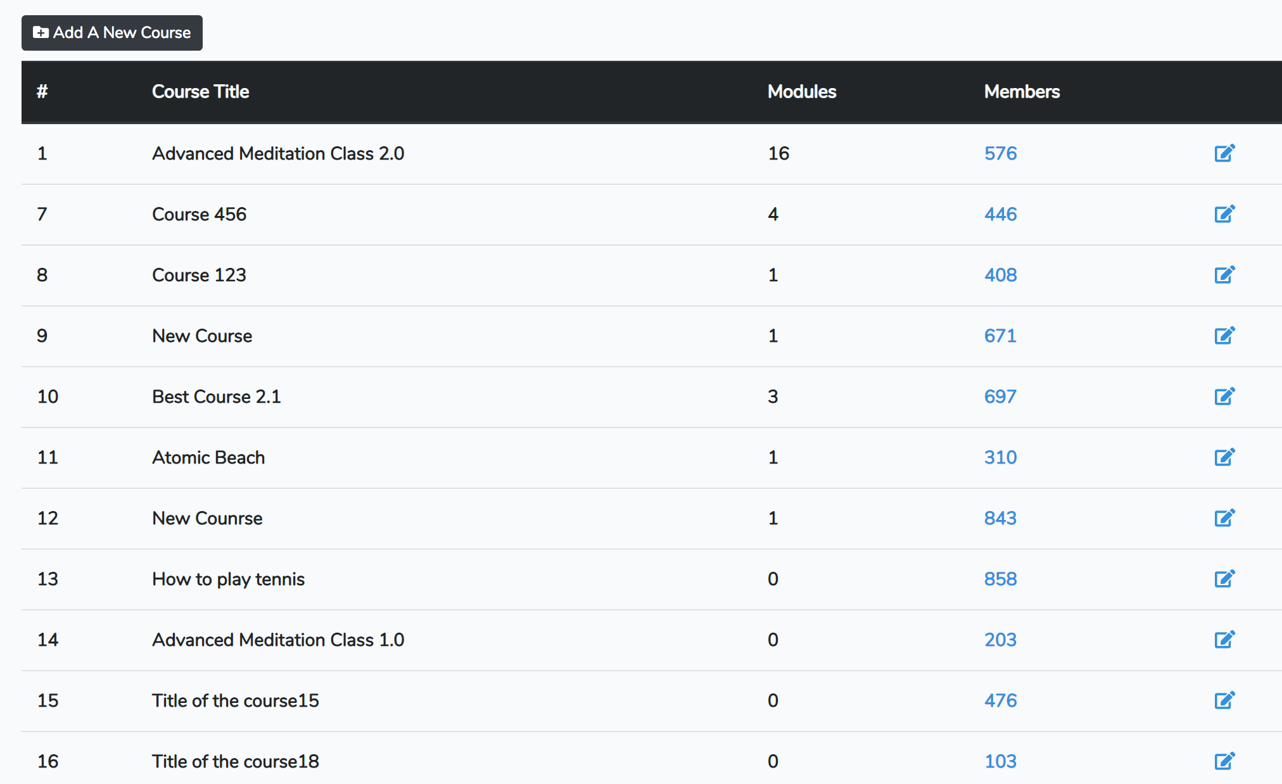The height and width of the screenshot is (784, 1282).
Task: Open the 576 members link
Action: coord(1000,153)
